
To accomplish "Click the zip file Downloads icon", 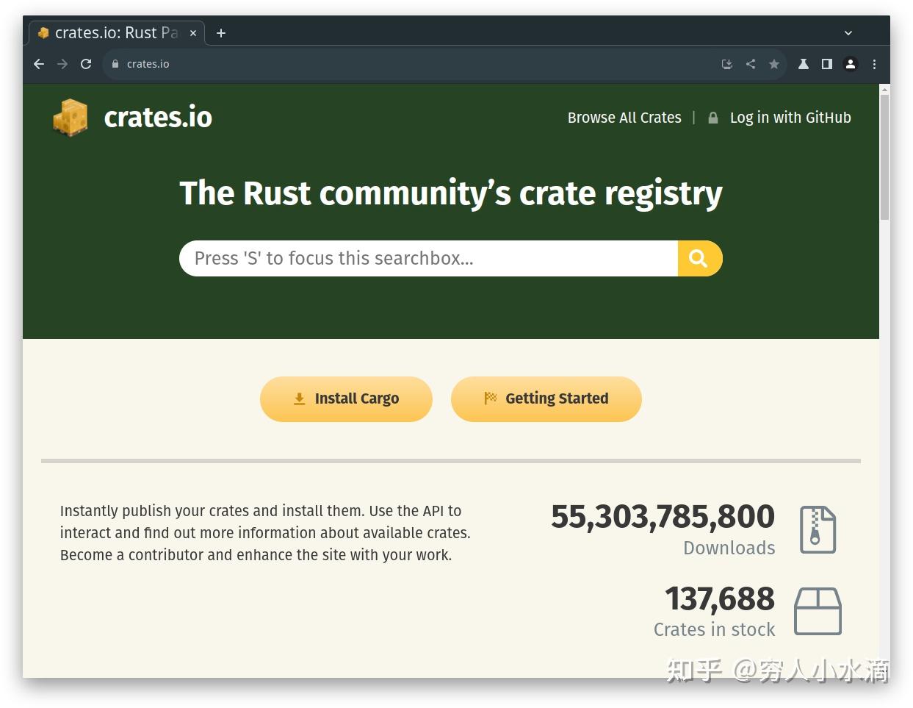I will coord(818,529).
